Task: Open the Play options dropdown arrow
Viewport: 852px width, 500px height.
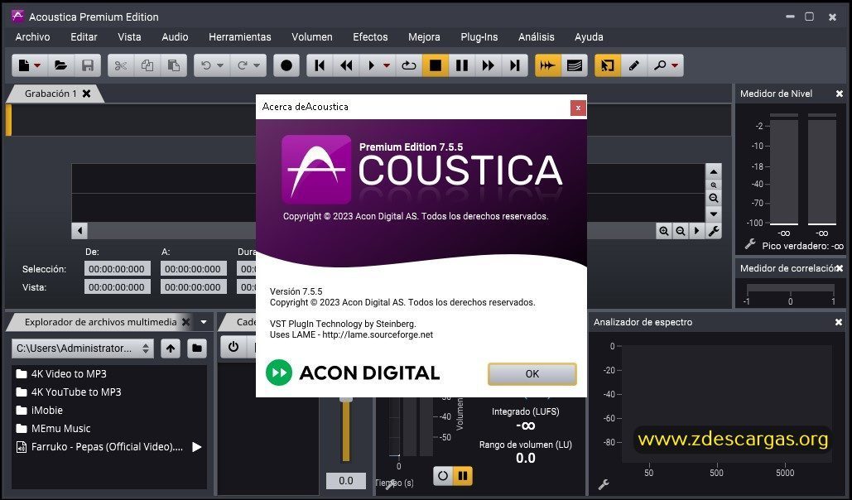Action: point(387,65)
